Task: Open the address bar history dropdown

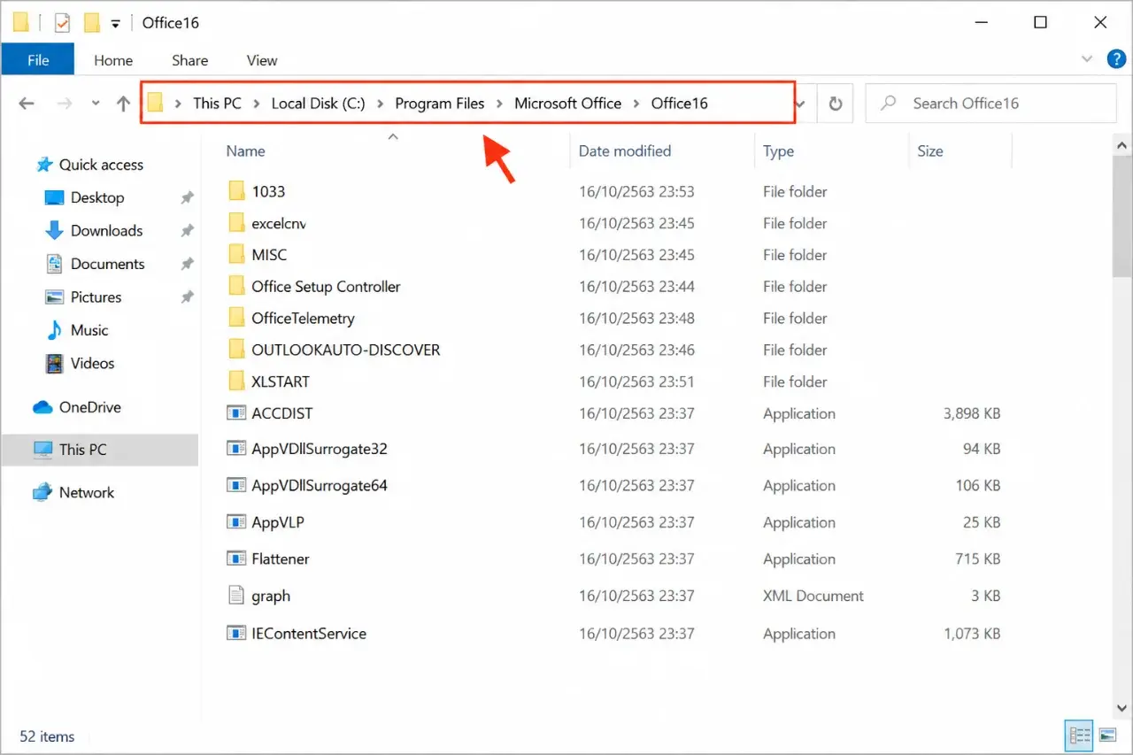Action: click(800, 104)
